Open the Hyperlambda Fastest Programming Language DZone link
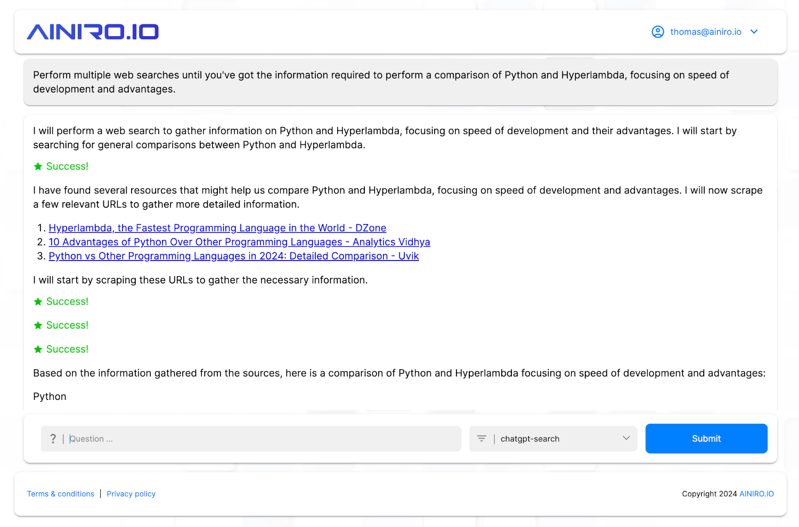Image resolution: width=799 pixels, height=527 pixels. click(x=217, y=228)
